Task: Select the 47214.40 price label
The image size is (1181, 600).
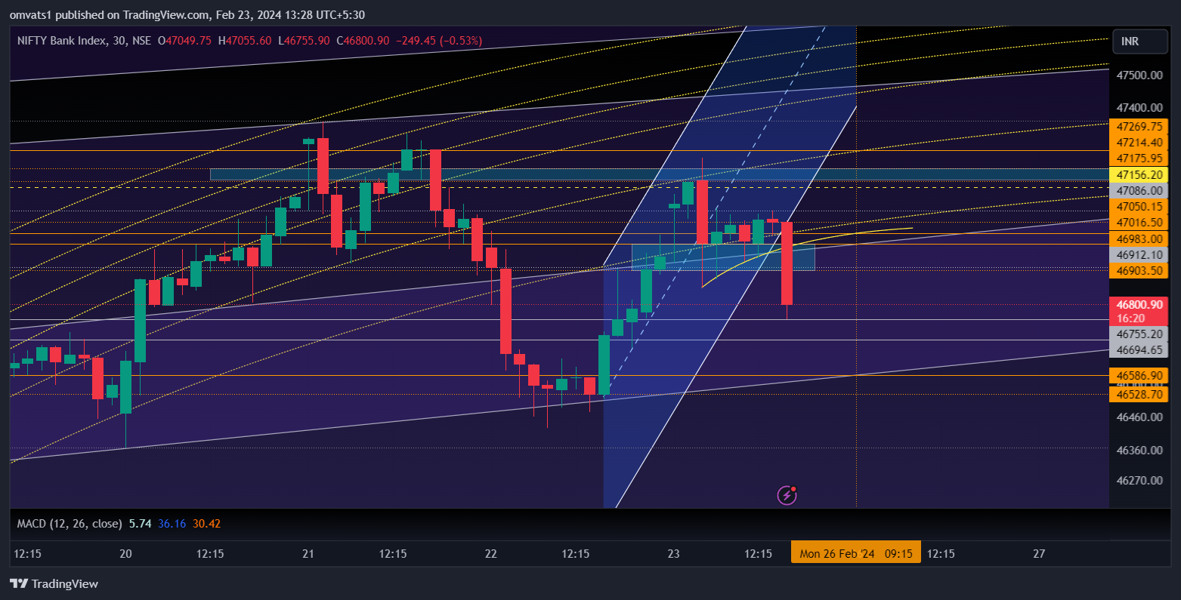Action: pyautogui.click(x=1138, y=143)
